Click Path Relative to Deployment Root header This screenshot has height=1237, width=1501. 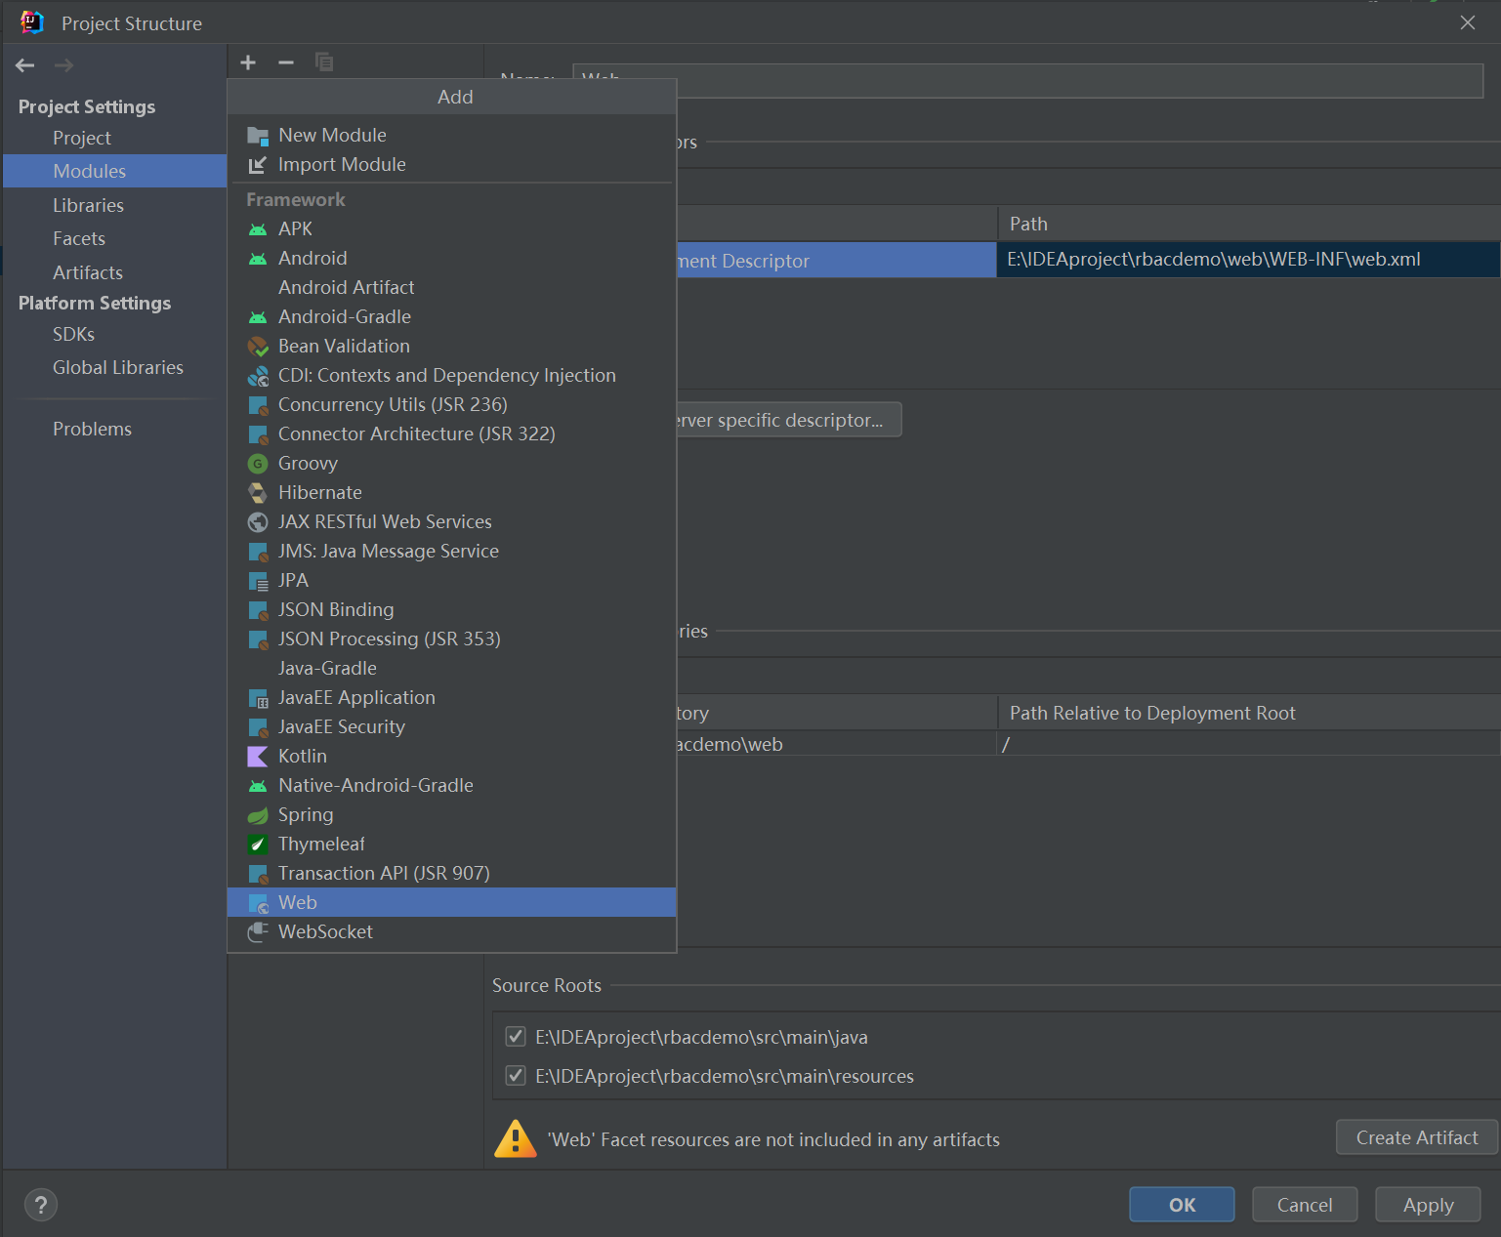1248,713
